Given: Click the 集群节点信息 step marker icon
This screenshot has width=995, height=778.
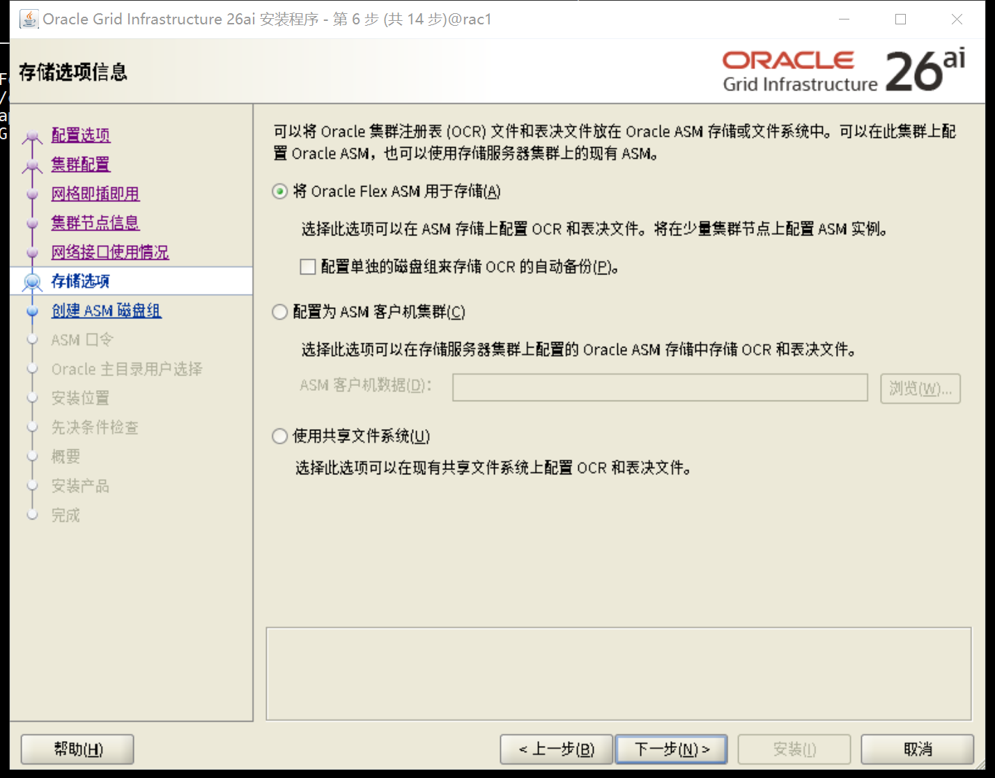Looking at the screenshot, I should (32, 224).
